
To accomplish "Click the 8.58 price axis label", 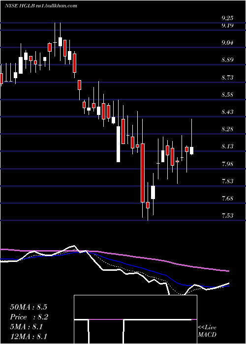I will coord(227,95).
